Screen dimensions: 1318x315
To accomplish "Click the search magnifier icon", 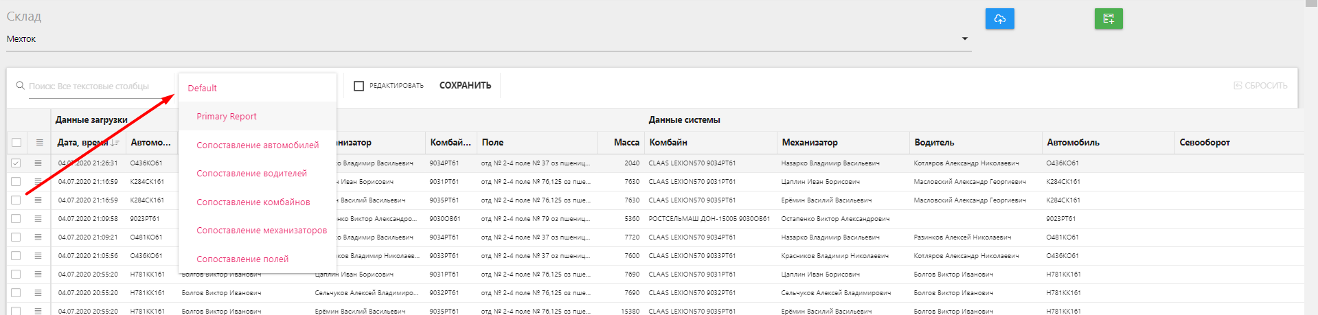I will [x=21, y=86].
